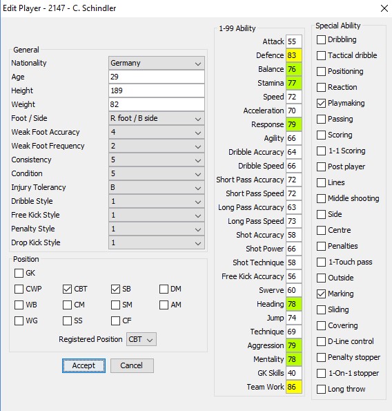Screen dimensions: 392x411
Task: Check the Middle shooting ability
Action: pos(321,198)
